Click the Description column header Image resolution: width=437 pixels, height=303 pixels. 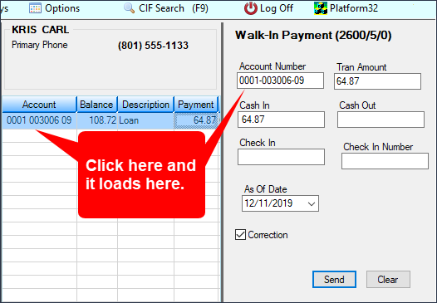[145, 105]
